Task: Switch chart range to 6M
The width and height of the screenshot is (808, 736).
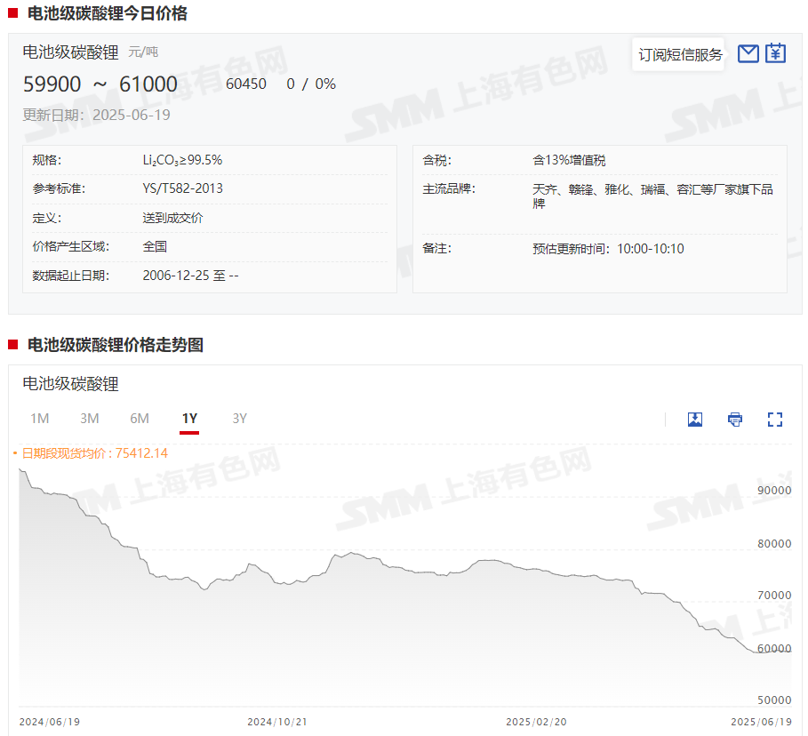Action: [x=140, y=419]
